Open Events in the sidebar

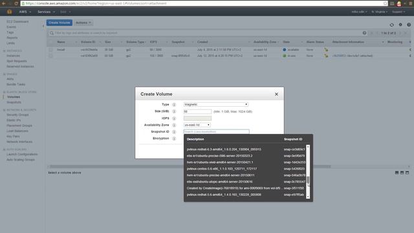[11, 27]
